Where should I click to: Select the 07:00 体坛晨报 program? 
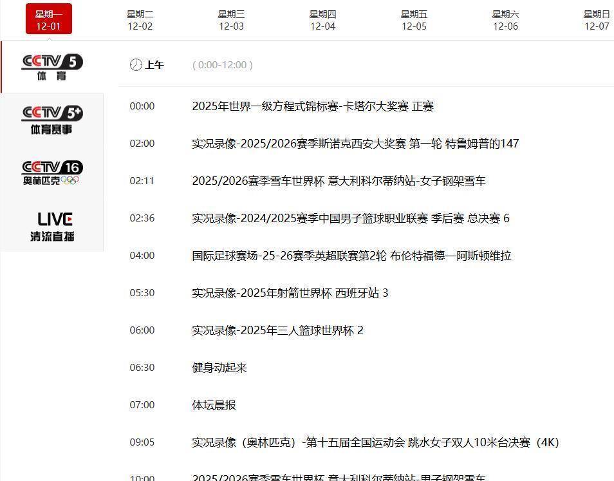point(214,405)
